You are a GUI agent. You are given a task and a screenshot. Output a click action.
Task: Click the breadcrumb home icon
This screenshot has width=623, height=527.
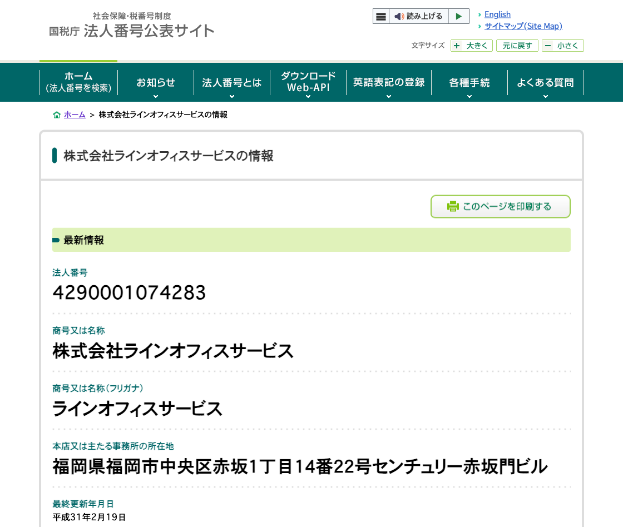pyautogui.click(x=56, y=115)
